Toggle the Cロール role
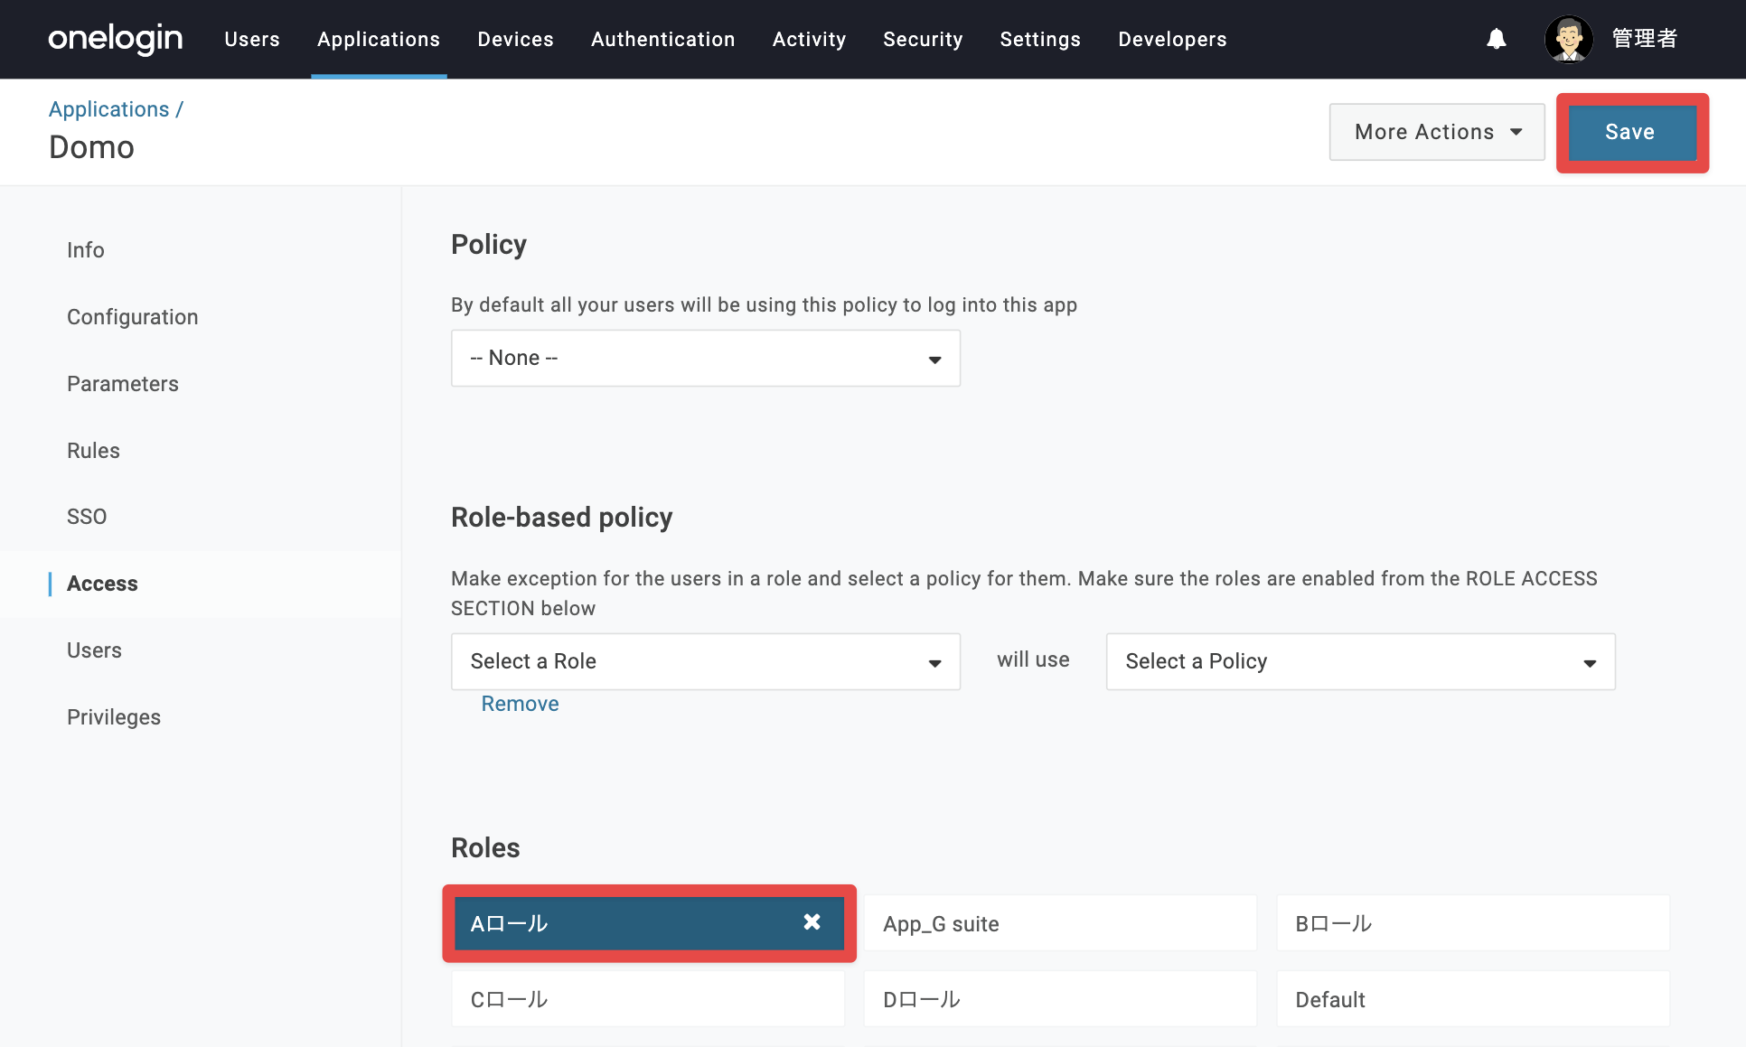Image resolution: width=1746 pixels, height=1047 pixels. tap(649, 999)
